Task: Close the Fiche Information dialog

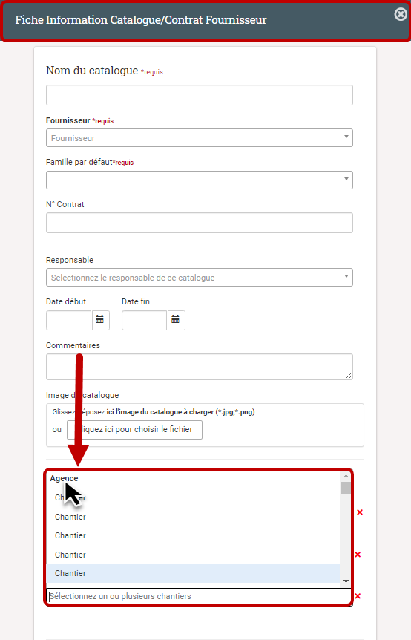Action: pos(401,15)
